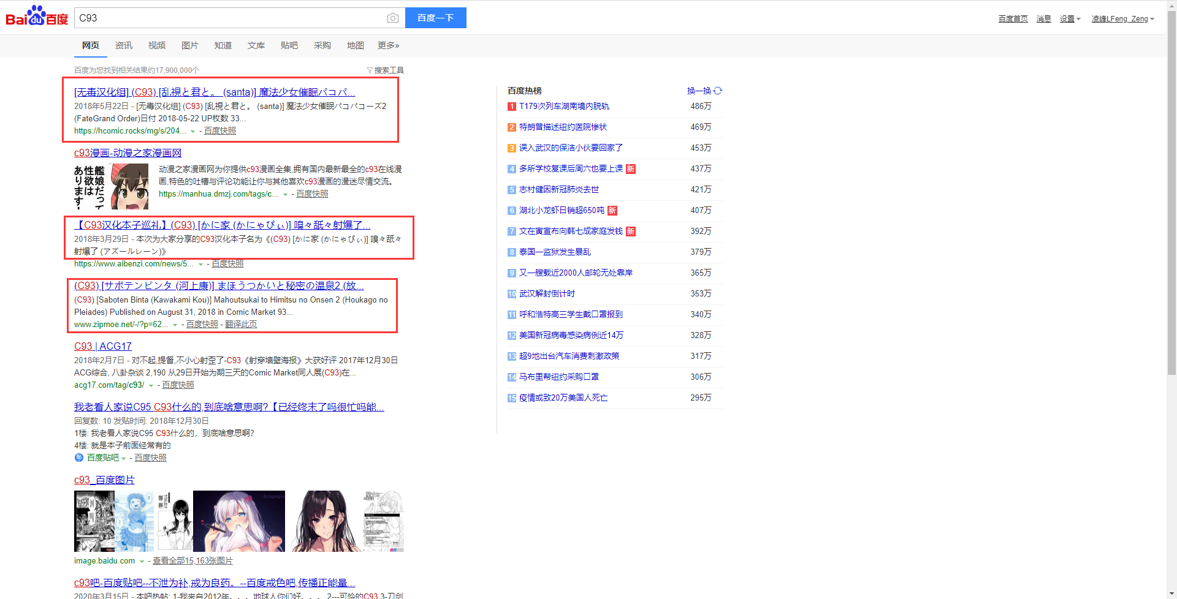Open hot topic 泰国一监狱发生暴乱
Viewport: 1177px width, 599px height.
[x=555, y=252]
